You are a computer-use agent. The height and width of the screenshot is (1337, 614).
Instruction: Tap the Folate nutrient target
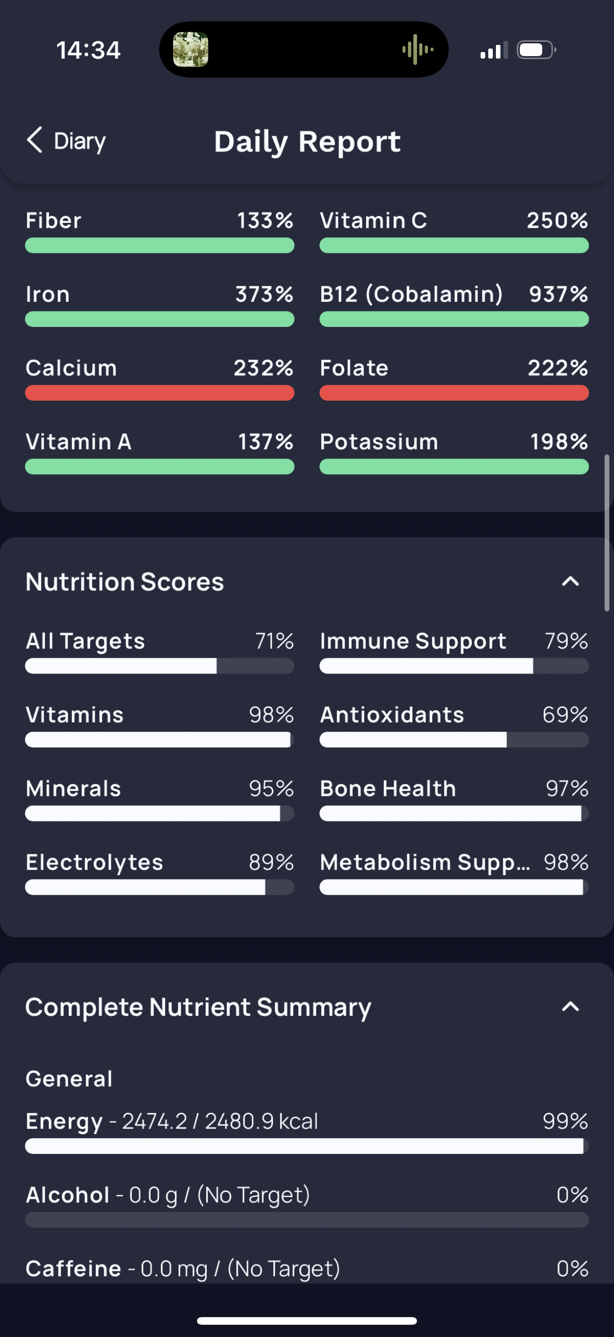(454, 379)
